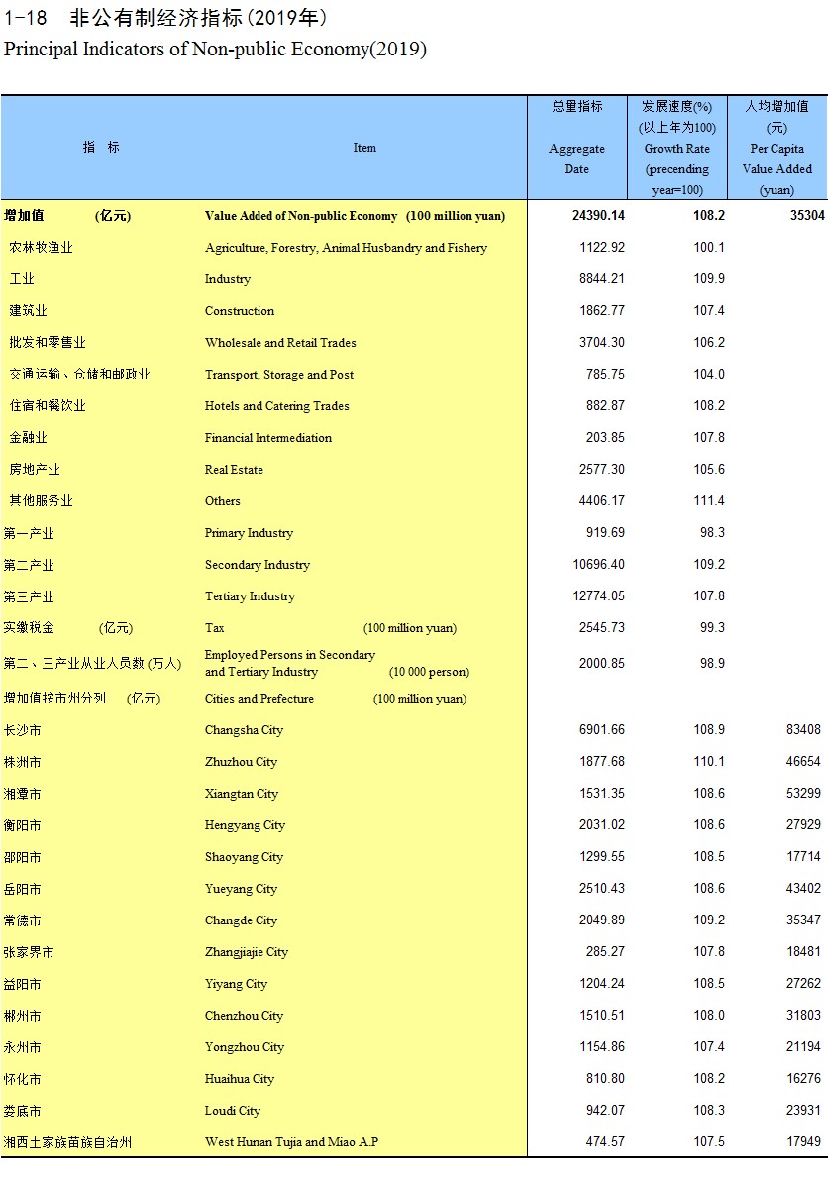Click 'Loudi City' row label
Screen dimensions: 828x1190
[235, 1111]
